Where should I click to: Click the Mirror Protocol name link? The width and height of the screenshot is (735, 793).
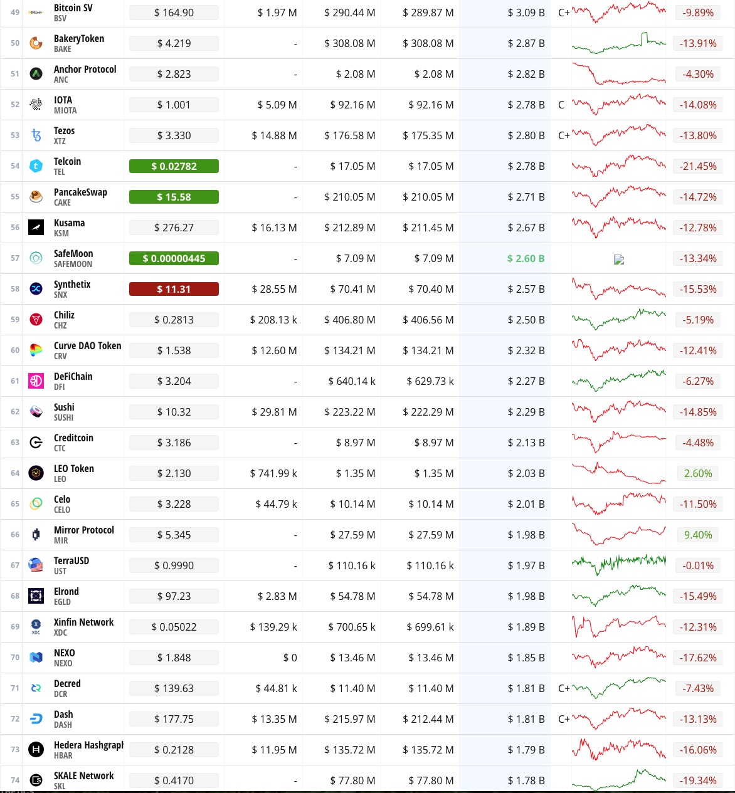[84, 530]
